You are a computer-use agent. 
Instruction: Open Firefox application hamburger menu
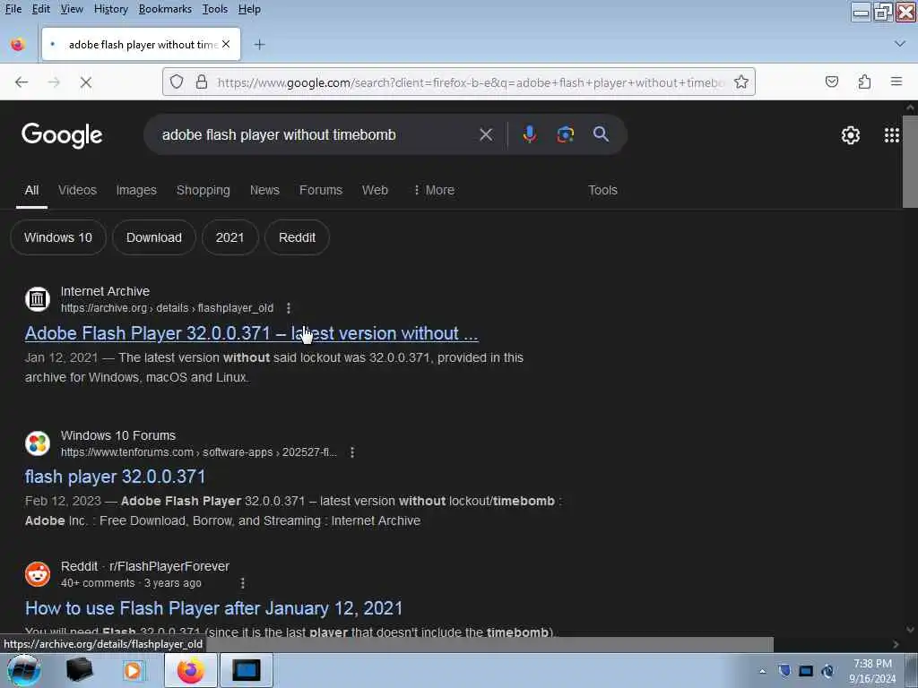(896, 82)
